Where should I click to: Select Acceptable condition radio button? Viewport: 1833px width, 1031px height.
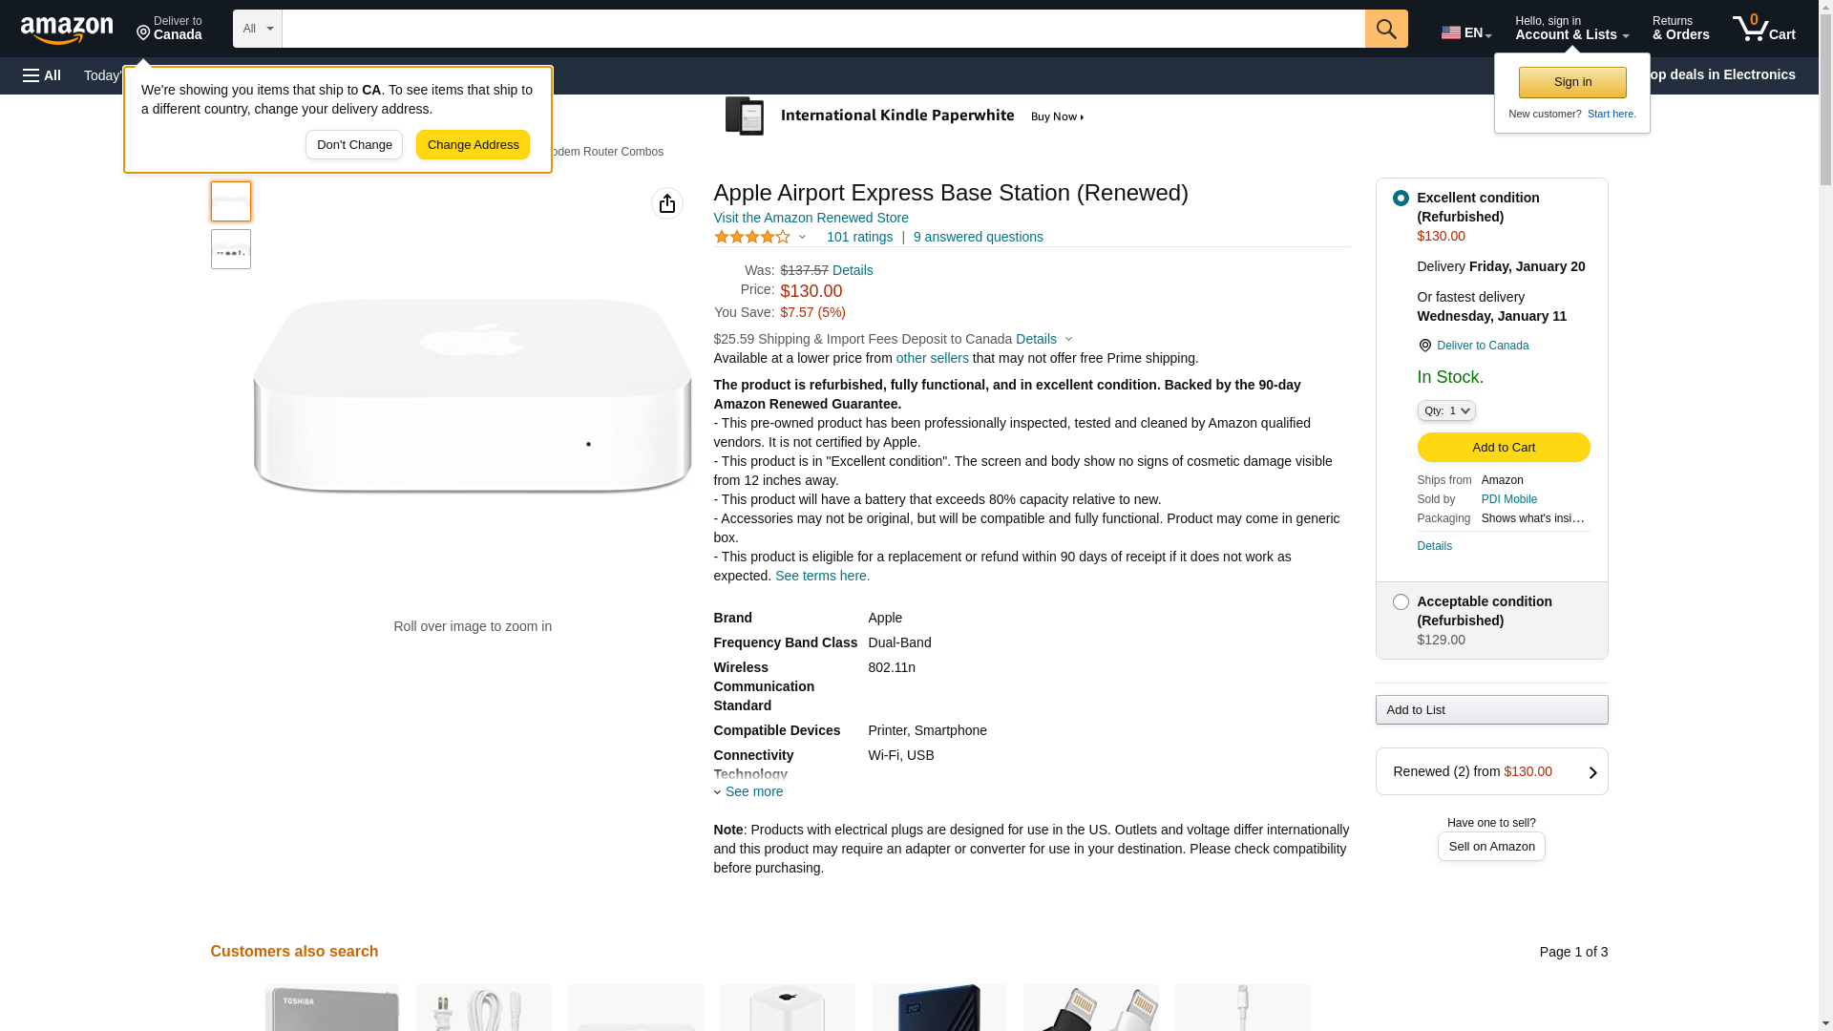point(1401,602)
